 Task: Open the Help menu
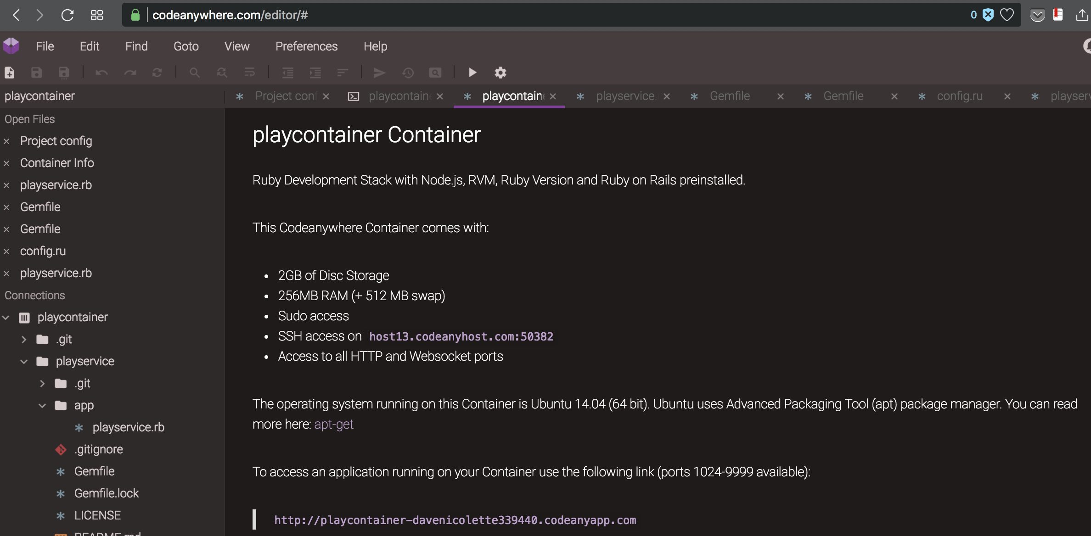click(x=375, y=46)
